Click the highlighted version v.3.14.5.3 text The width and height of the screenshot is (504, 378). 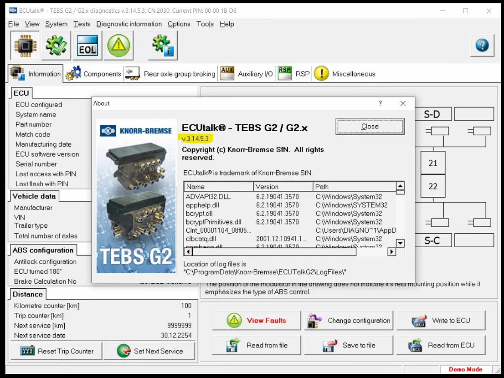195,139
